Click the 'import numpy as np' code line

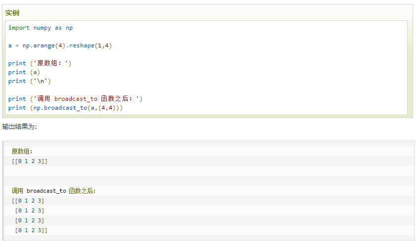click(40, 28)
